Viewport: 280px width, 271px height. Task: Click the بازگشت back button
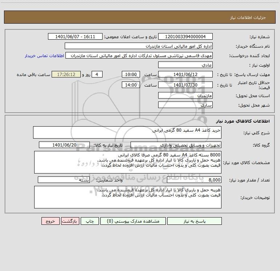point(70,221)
